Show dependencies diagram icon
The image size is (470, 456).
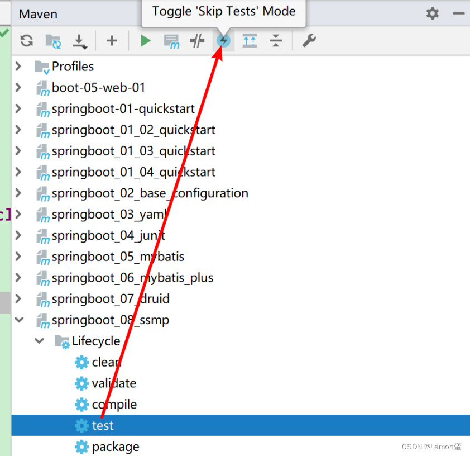pyautogui.click(x=250, y=40)
